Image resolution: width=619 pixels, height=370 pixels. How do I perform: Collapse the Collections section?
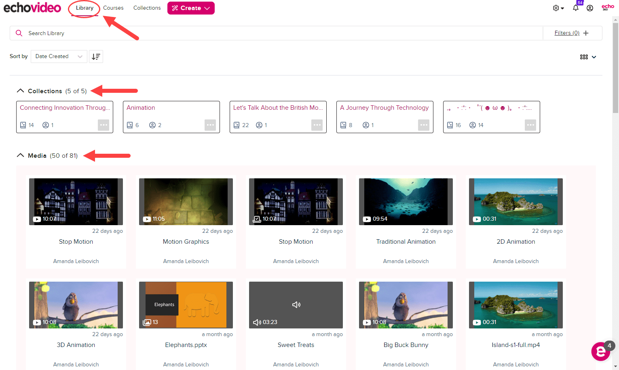(x=20, y=91)
